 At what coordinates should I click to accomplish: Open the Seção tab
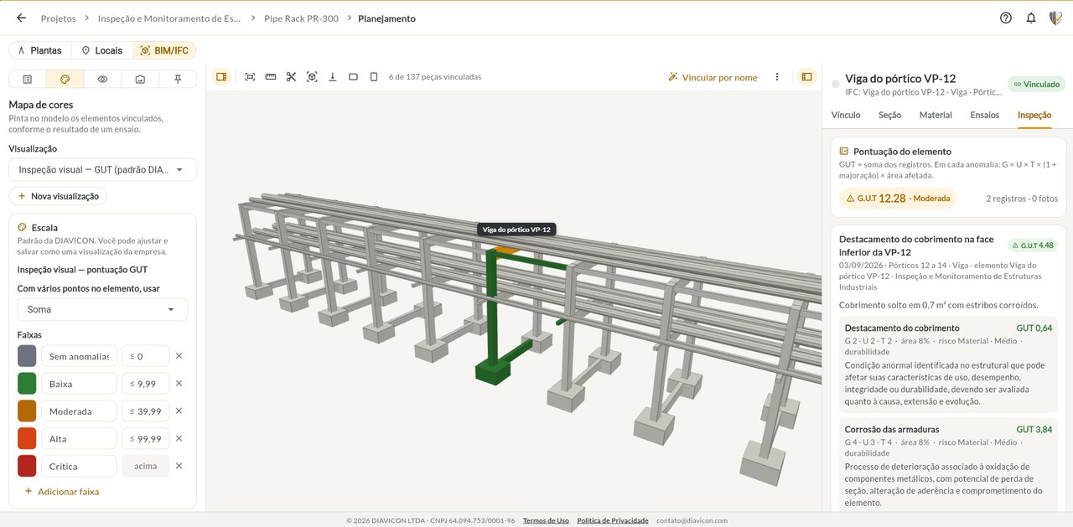coord(889,116)
